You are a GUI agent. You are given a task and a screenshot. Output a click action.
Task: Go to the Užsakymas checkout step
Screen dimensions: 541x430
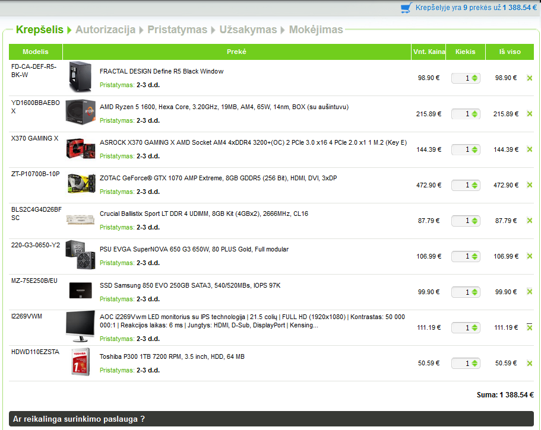click(248, 30)
